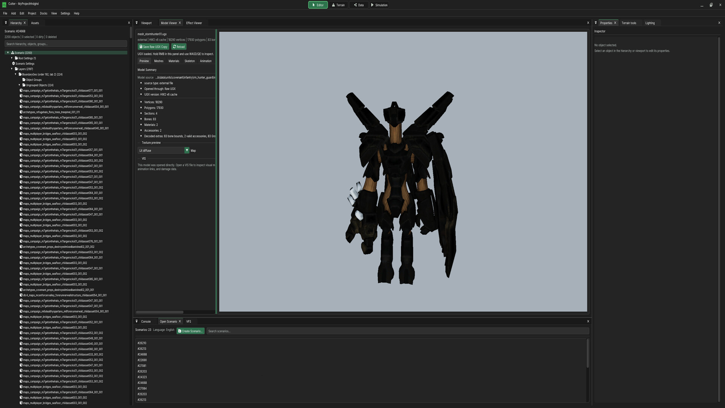The height and width of the screenshot is (408, 725).
Task: Click the Cutter app logo icon
Action: [x=4, y=5]
